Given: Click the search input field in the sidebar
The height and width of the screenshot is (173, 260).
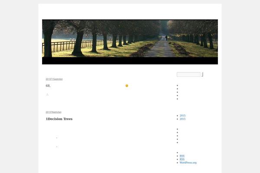Looking at the screenshot, I should tap(188, 74).
